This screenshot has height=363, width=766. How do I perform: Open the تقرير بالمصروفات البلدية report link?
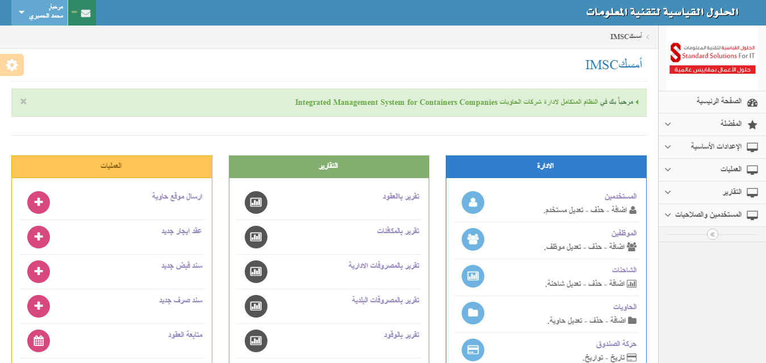pyautogui.click(x=386, y=300)
